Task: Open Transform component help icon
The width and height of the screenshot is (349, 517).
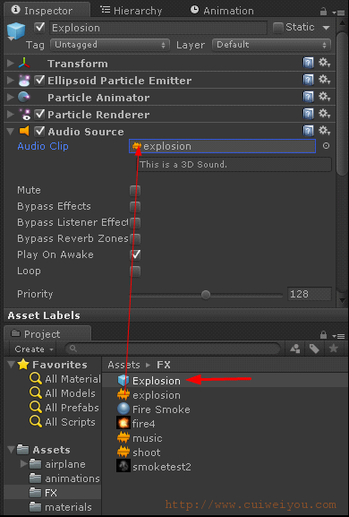Action: click(x=308, y=63)
